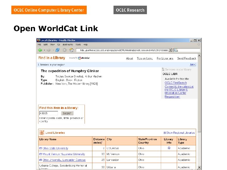Click the OCLC Online Computer Library Center banner
Image resolution: width=227 pixels, height=170 pixels.
click(x=49, y=10)
